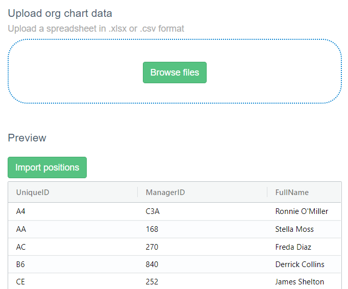Click the Stella Moss name cell
Viewport: 348px width, 289px height.
[294, 229]
